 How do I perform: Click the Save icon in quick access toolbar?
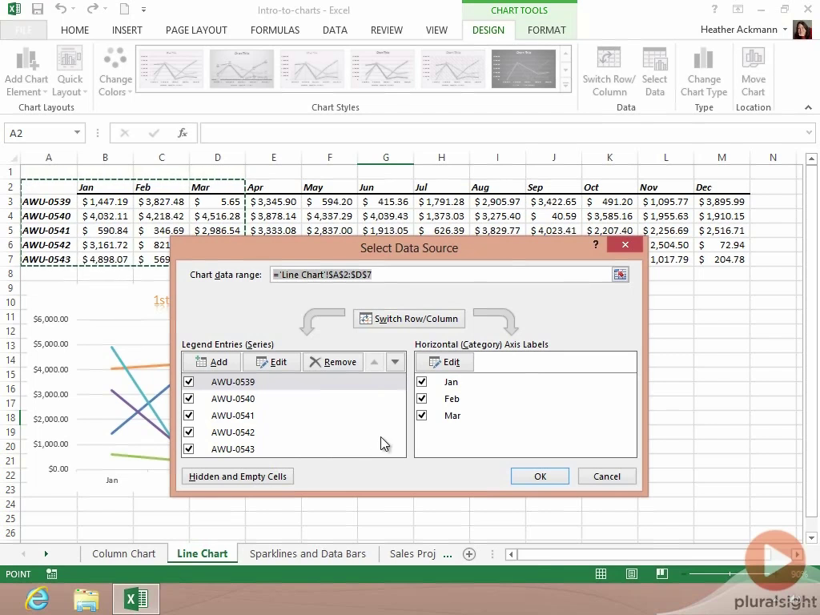tap(37, 9)
